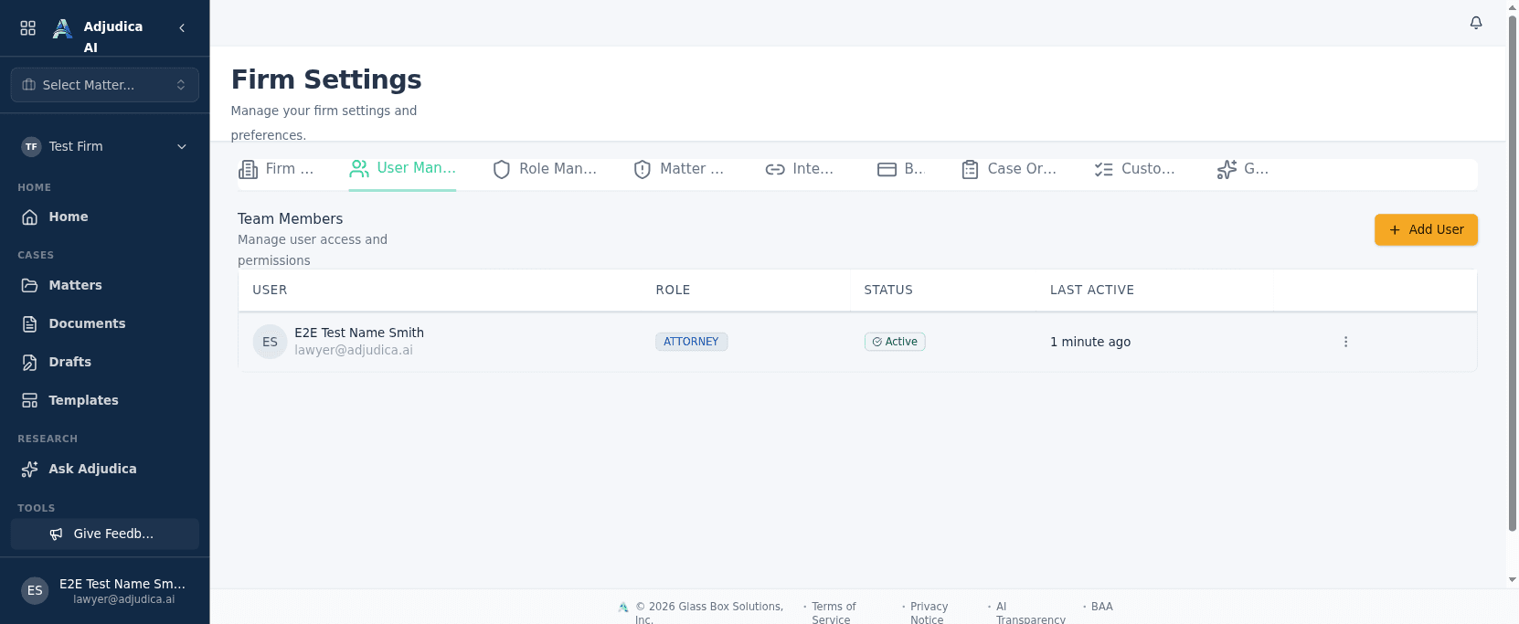This screenshot has width=1519, height=624.
Task: Select the user name E2E Test Name Smith
Action: click(x=359, y=333)
